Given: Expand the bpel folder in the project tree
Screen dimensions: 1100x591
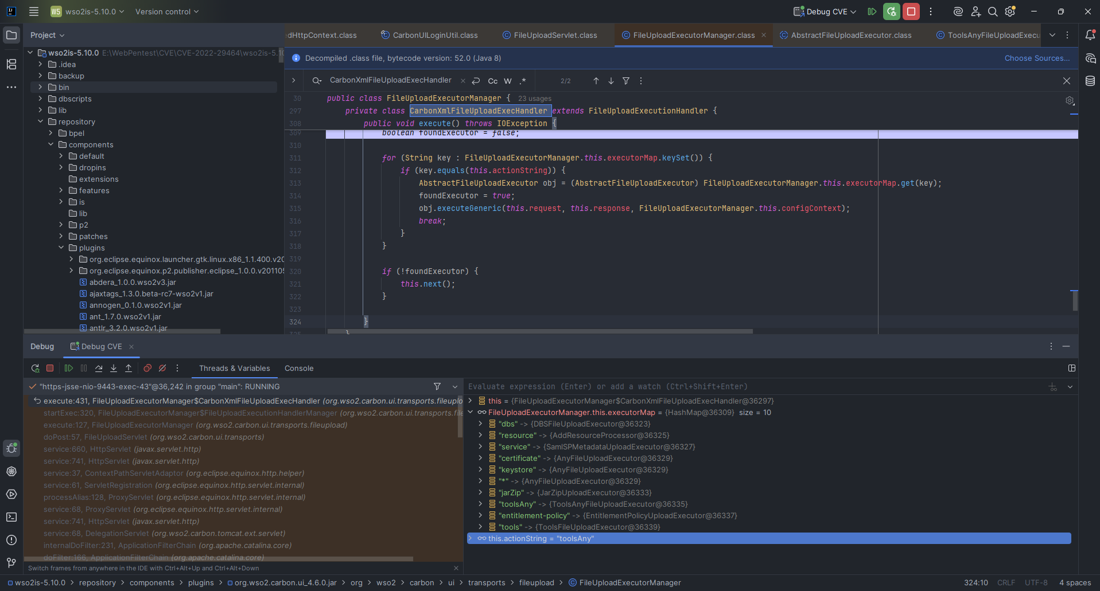Looking at the screenshot, I should click(x=51, y=133).
